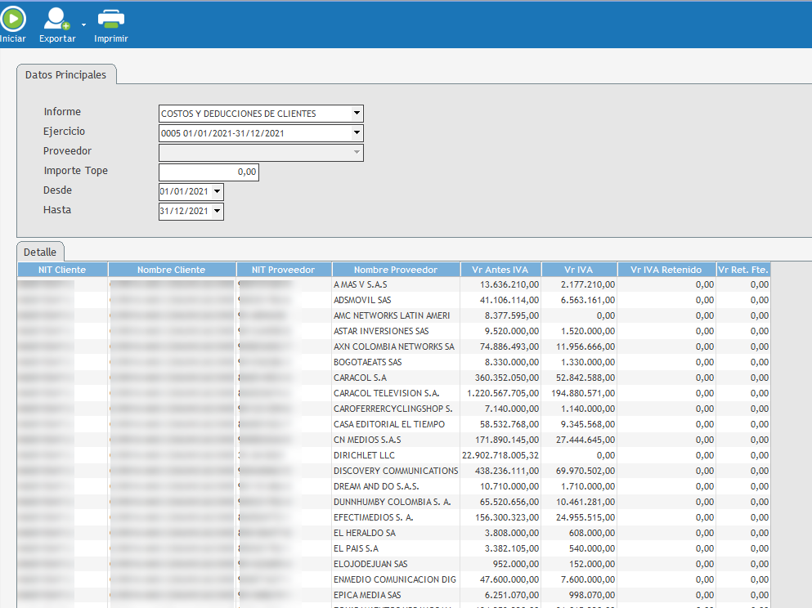The width and height of the screenshot is (812, 608).
Task: Click the Imprimir printer icon
Action: coord(111,18)
